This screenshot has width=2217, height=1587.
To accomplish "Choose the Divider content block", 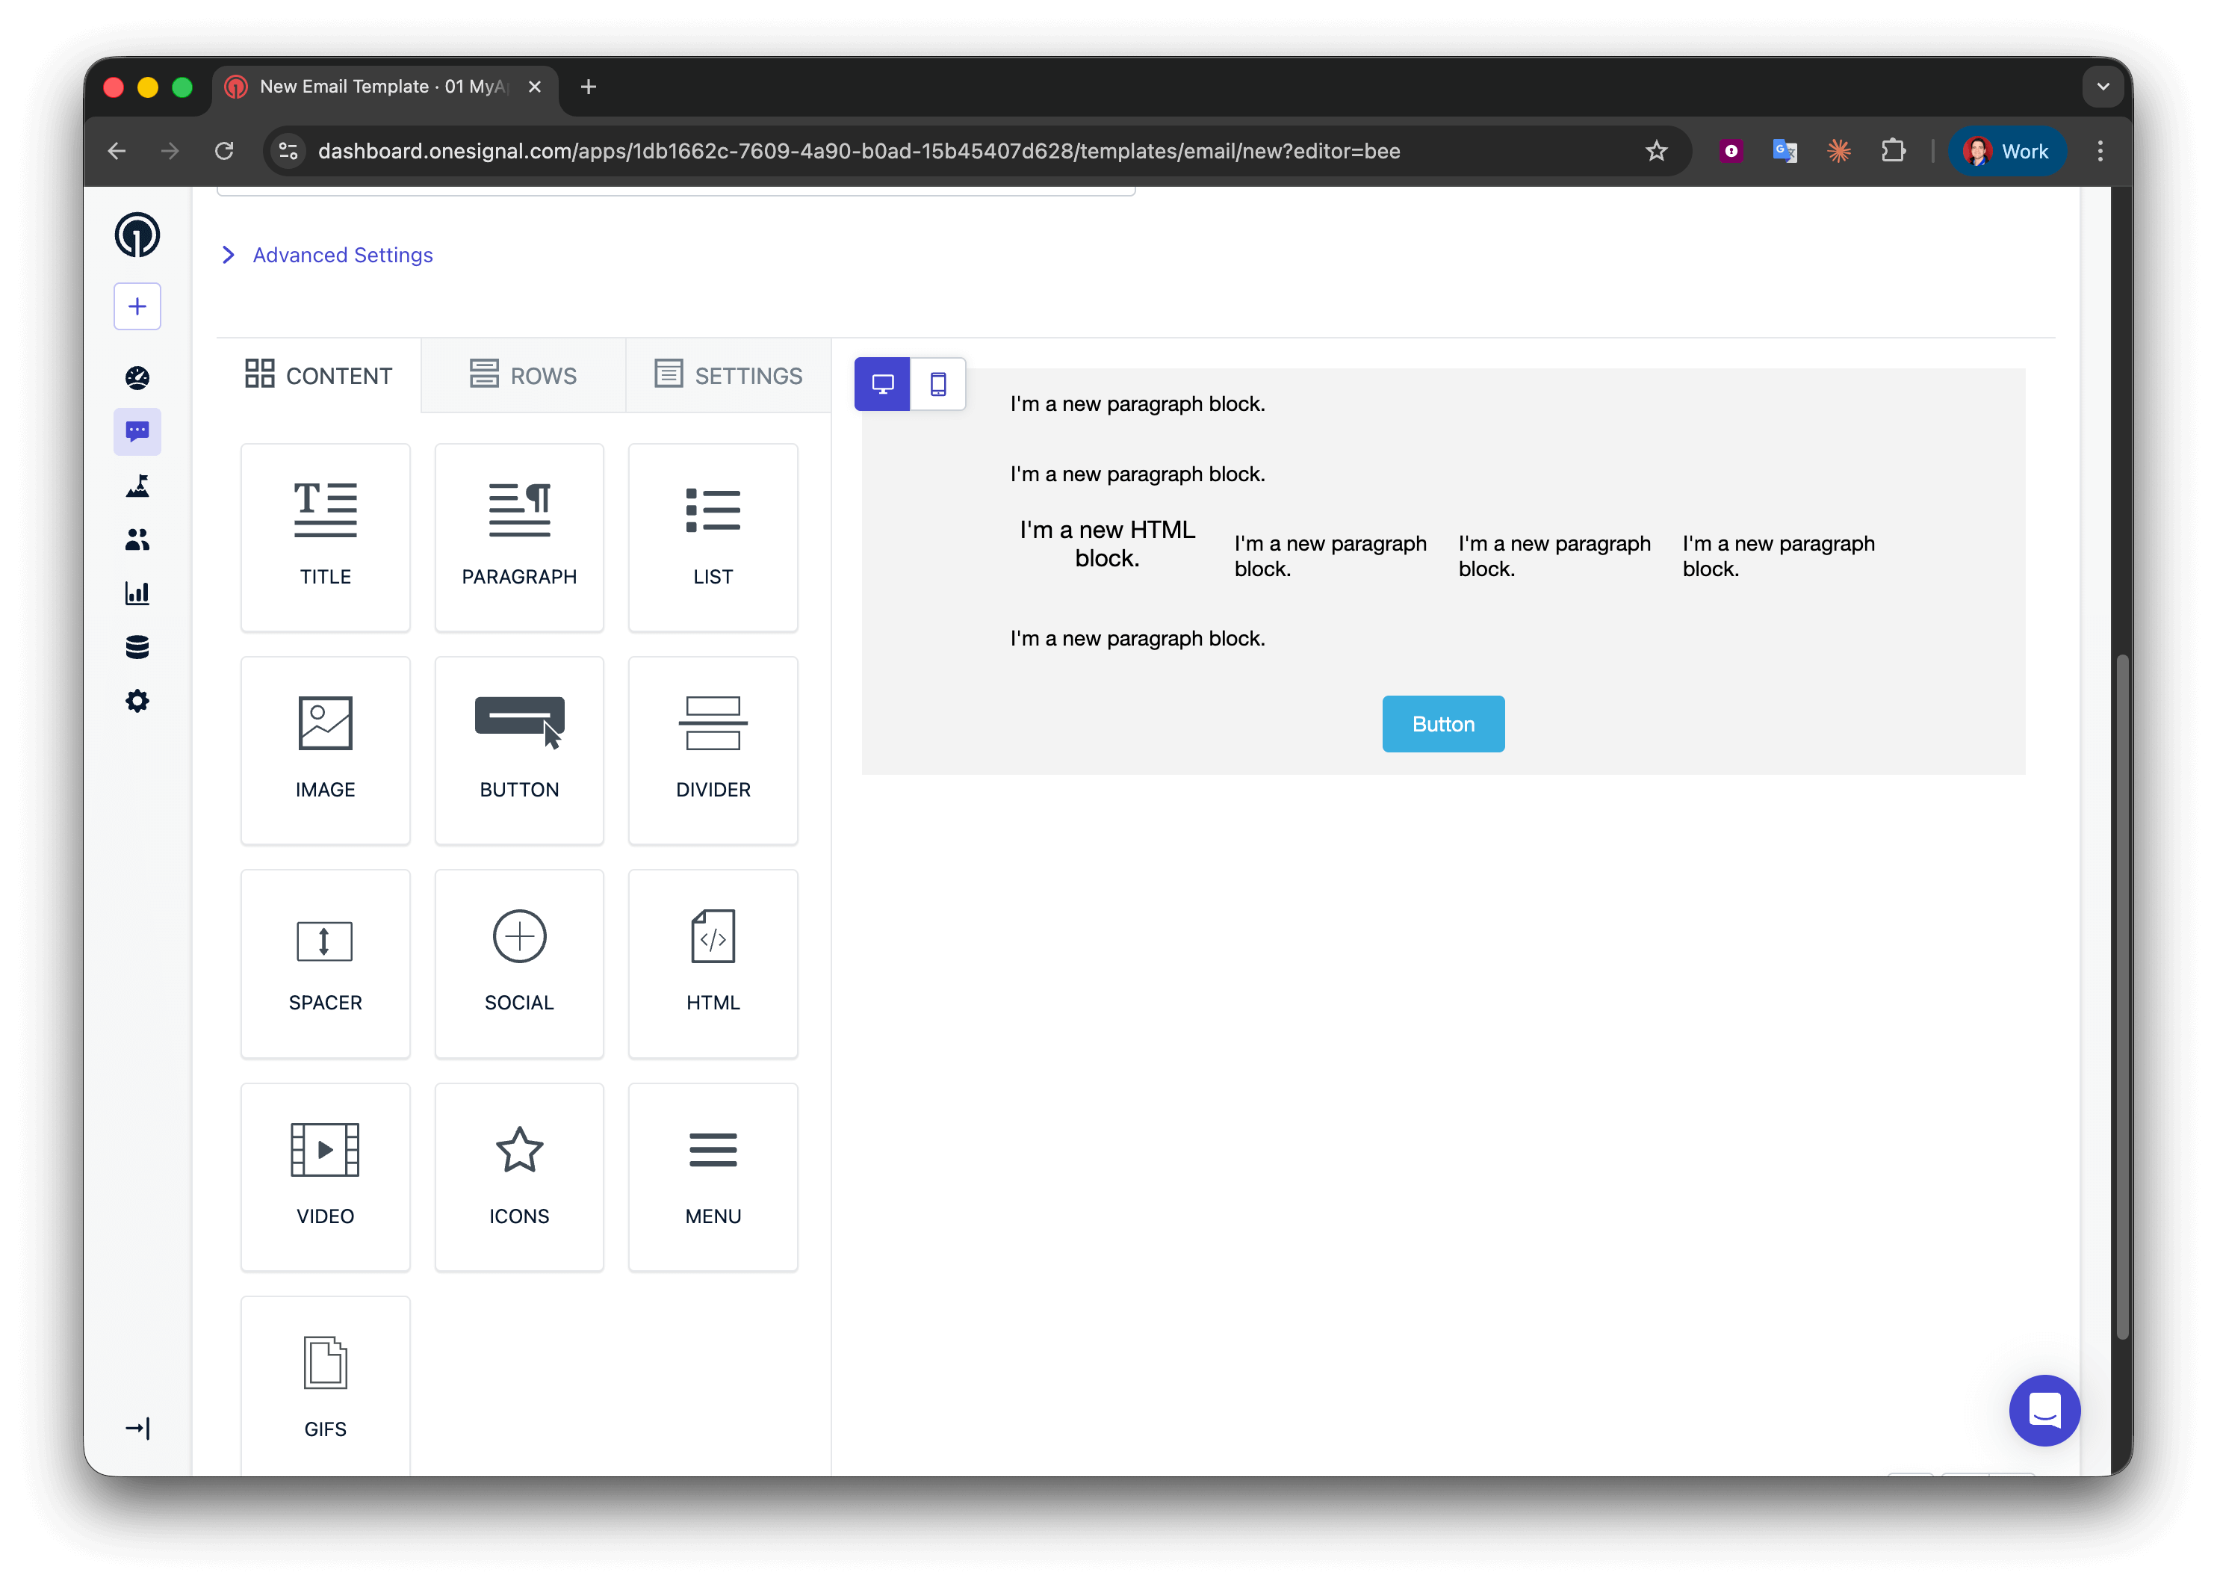I will pyautogui.click(x=713, y=749).
